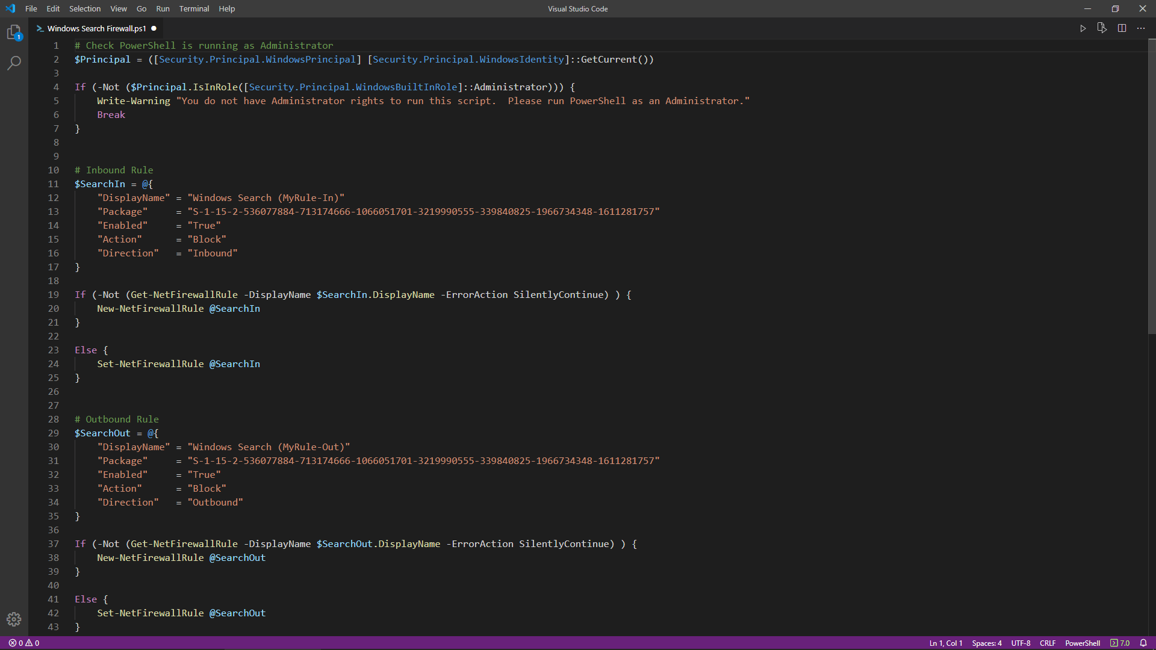Screen dimensions: 1156x650
Task: Open the More Actions ellipsis menu
Action: pos(1141,28)
